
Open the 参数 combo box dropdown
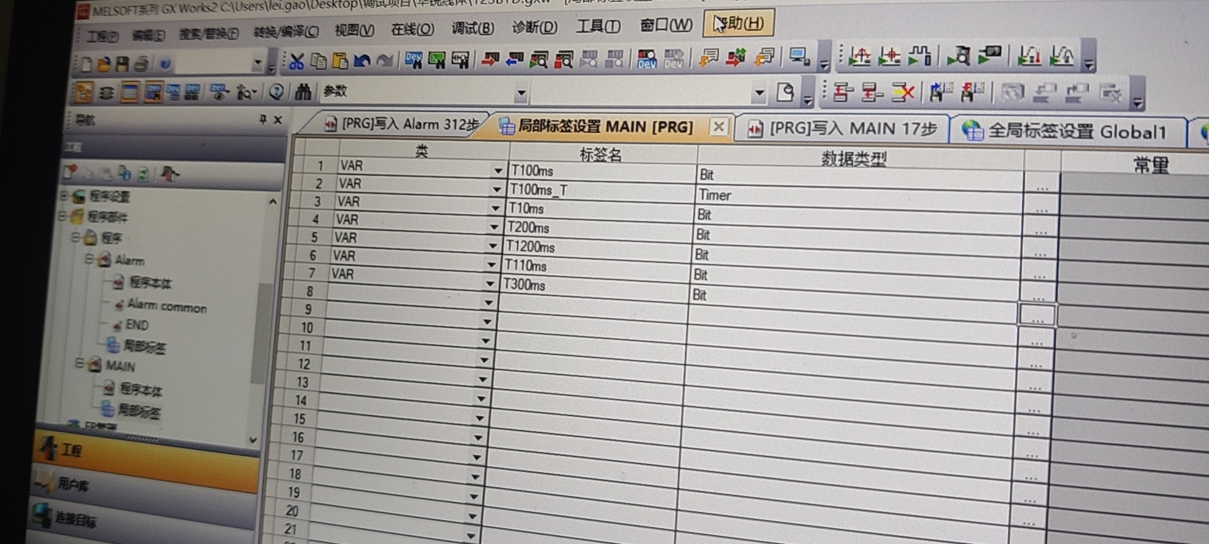click(x=521, y=94)
